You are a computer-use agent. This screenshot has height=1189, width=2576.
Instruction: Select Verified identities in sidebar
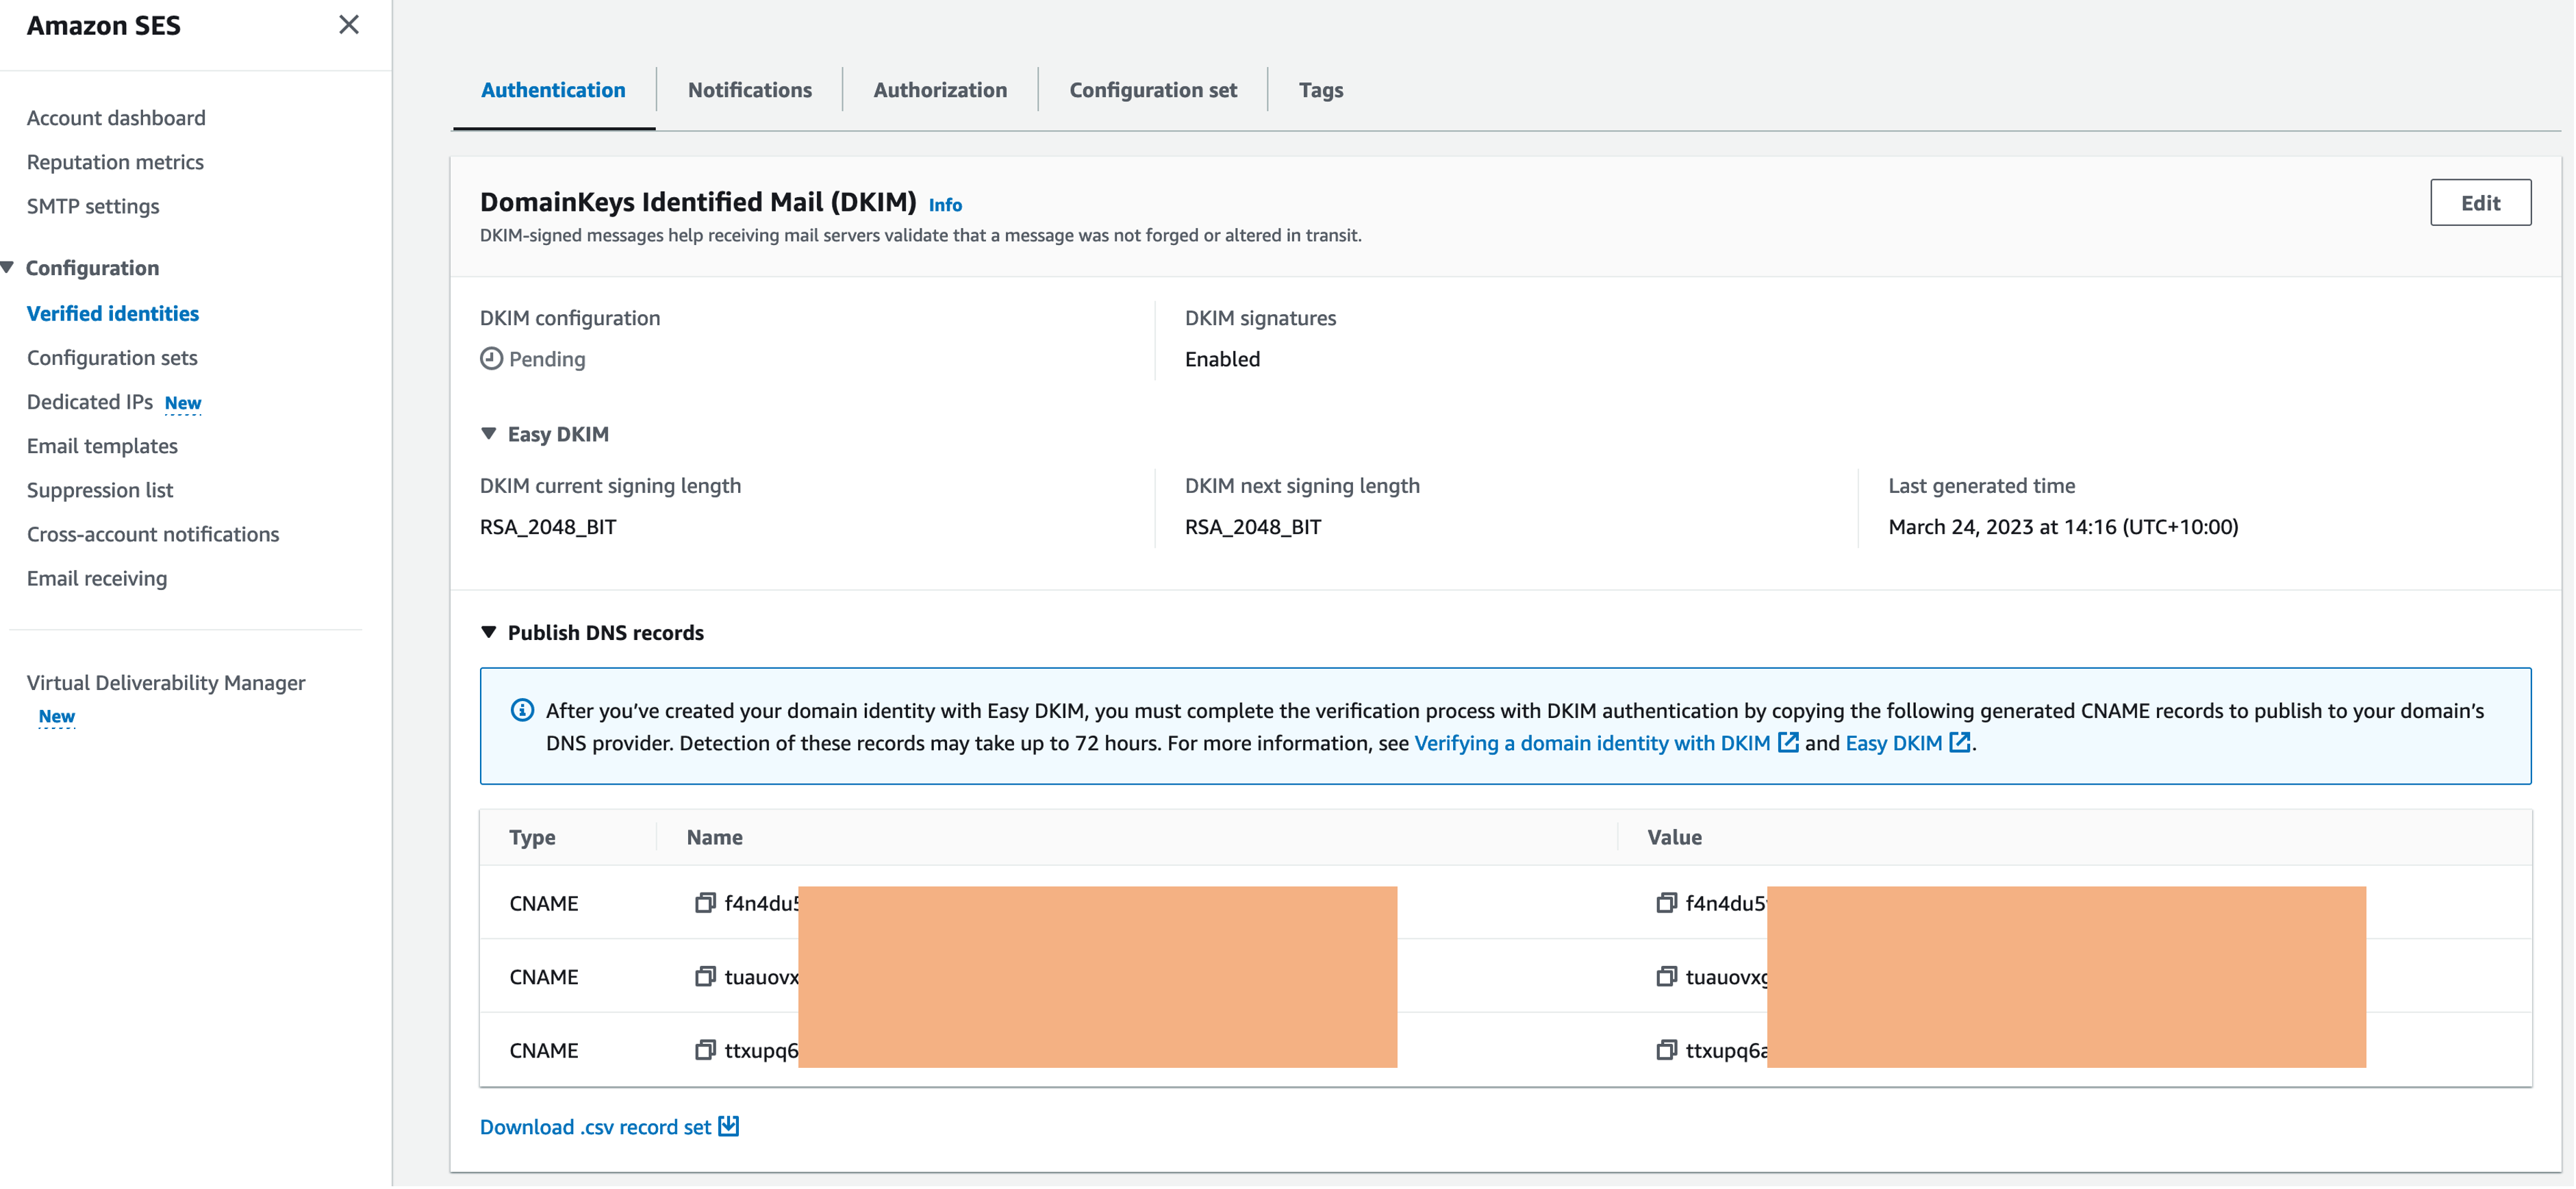click(x=113, y=314)
